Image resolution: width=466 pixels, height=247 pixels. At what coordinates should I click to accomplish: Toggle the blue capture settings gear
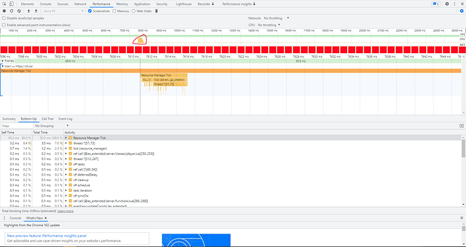point(461,11)
